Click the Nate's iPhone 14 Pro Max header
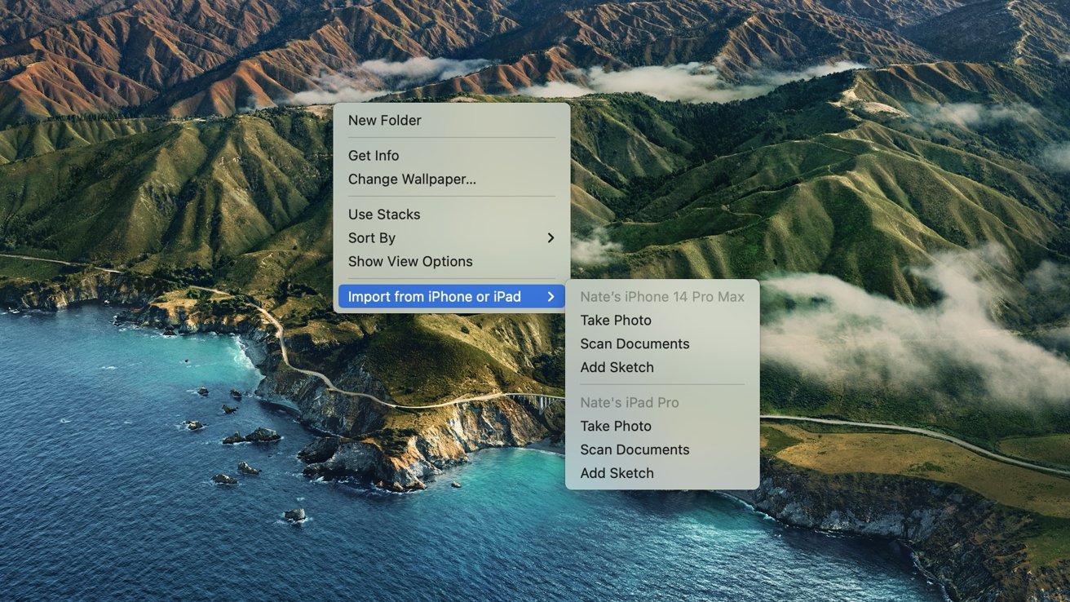 pos(662,297)
